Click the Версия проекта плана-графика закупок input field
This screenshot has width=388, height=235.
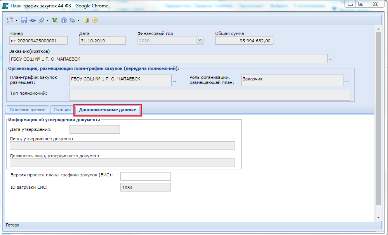145,176
